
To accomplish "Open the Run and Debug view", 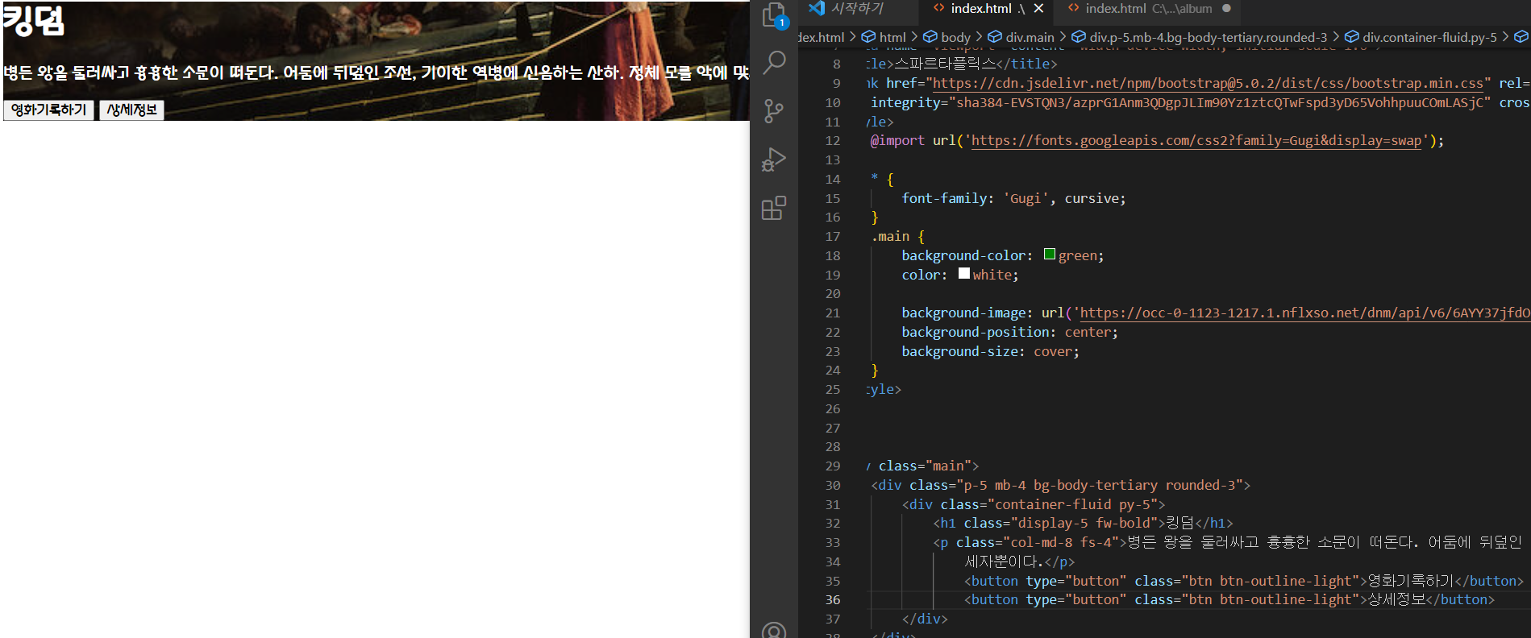I will [774, 159].
